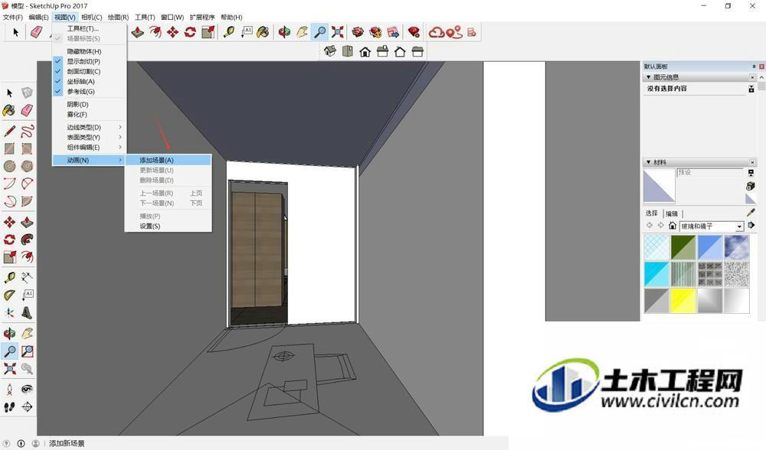
Task: Select the Circle tool in the left toolbar
Action: (x=10, y=166)
